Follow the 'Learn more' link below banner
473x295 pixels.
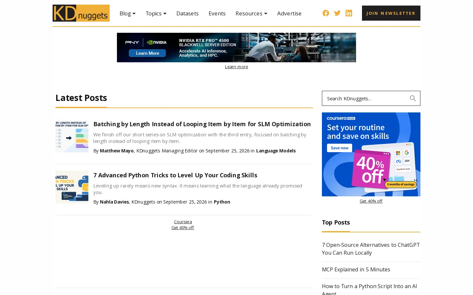236,67
